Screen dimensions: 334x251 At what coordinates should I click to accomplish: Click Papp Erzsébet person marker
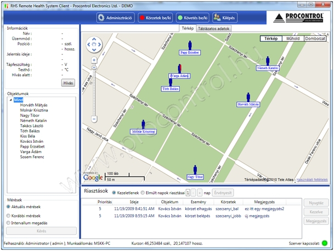[x=190, y=46]
